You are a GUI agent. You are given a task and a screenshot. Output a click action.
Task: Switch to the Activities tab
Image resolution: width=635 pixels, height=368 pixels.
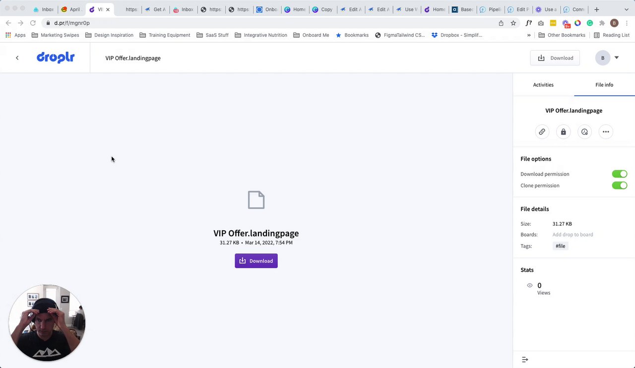click(x=543, y=85)
